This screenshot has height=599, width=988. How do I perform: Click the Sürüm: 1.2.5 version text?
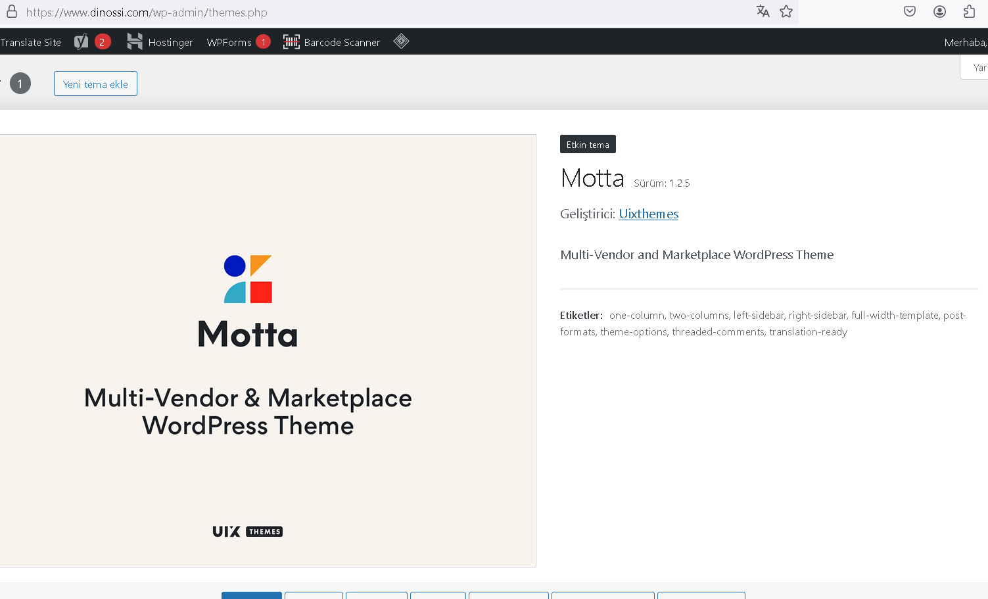tap(661, 183)
